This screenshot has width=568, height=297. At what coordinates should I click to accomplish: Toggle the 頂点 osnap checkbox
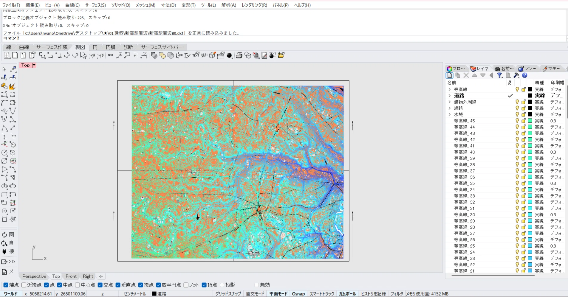point(204,285)
